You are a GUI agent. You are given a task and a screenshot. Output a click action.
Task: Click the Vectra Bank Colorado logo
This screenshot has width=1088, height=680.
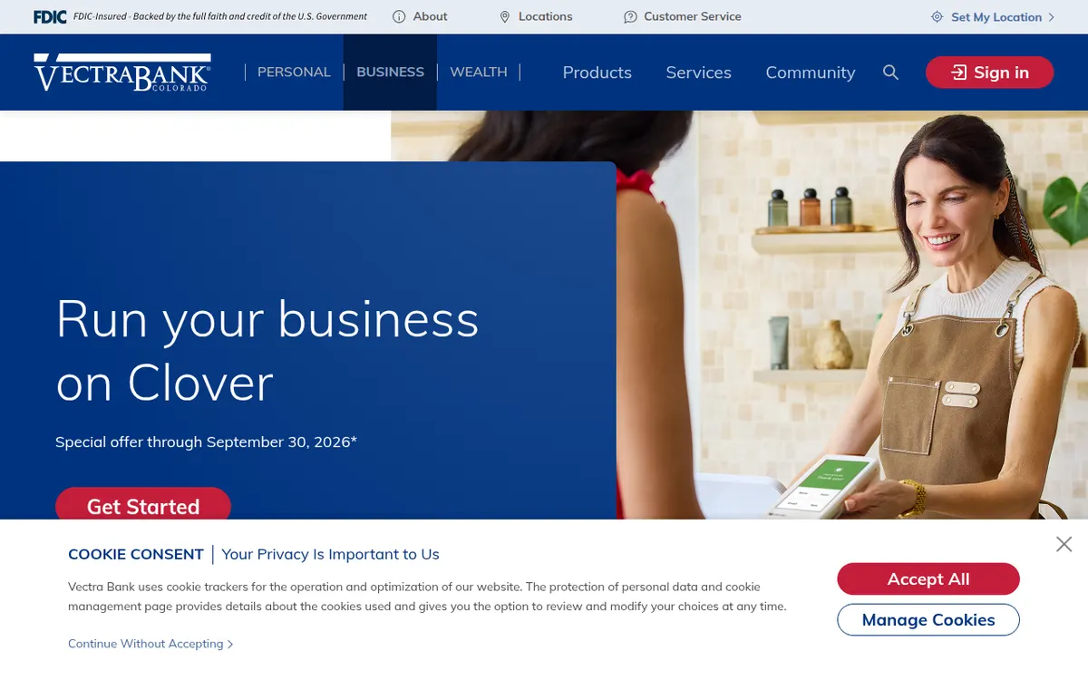point(122,73)
